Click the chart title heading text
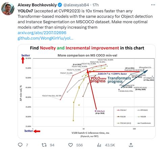 [87, 48]
